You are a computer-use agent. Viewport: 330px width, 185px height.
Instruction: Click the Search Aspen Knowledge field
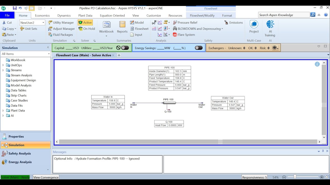coord(284,15)
